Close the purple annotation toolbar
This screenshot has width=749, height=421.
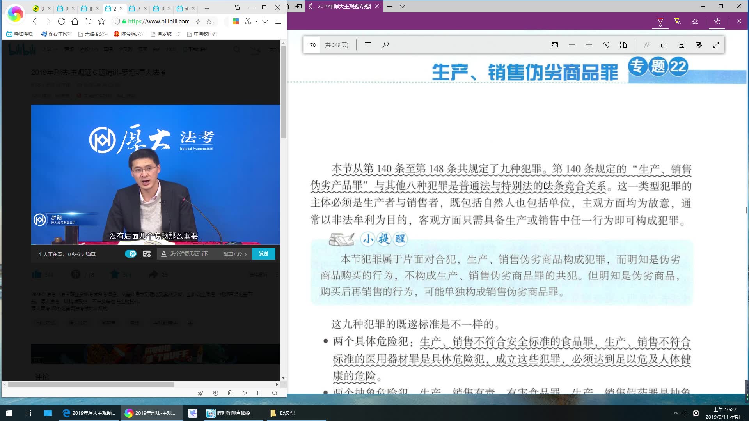tap(739, 21)
